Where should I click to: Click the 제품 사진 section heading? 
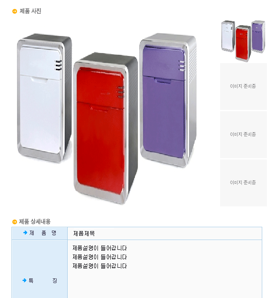click(x=30, y=11)
